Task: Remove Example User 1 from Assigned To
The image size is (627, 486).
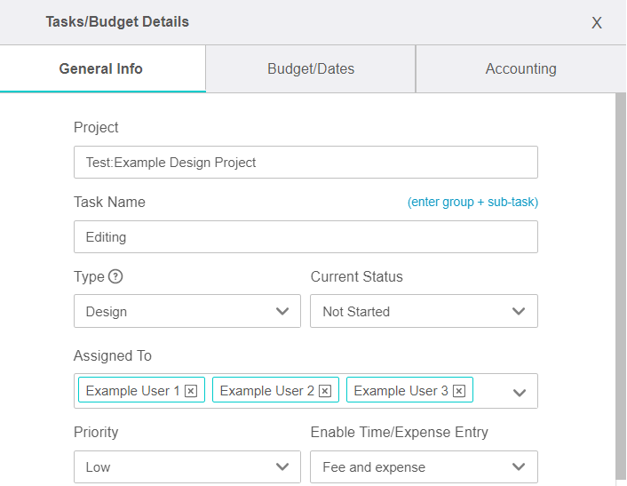Action: 191,391
